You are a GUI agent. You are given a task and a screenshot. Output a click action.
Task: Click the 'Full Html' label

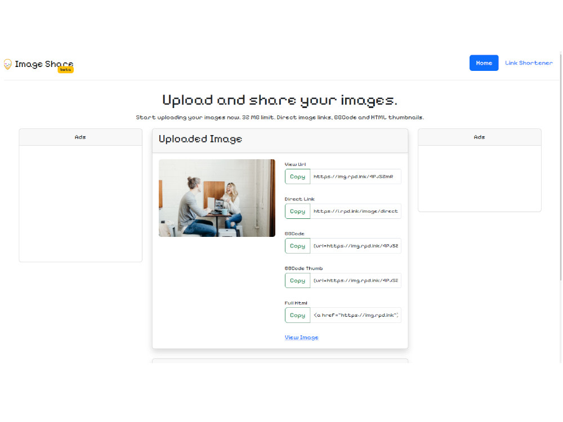tap(296, 303)
